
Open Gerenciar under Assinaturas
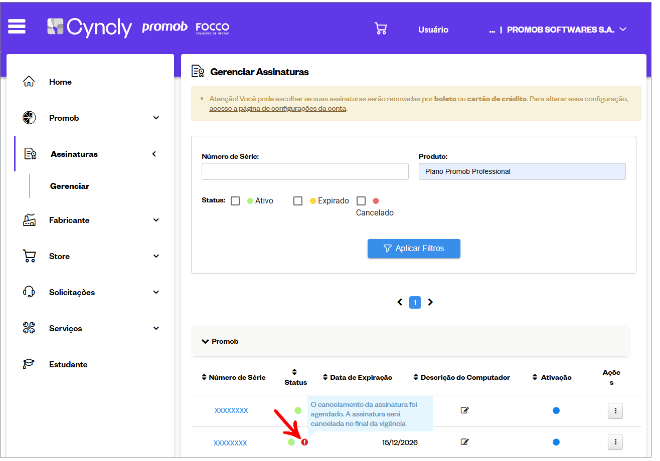(70, 186)
